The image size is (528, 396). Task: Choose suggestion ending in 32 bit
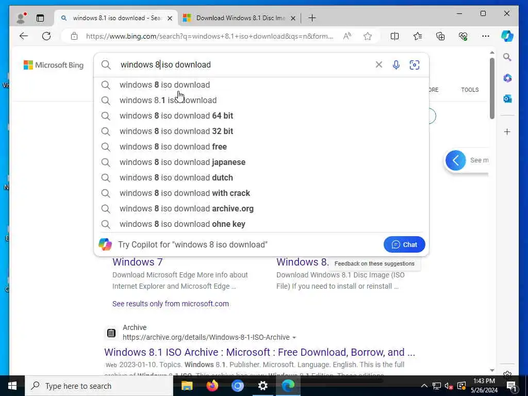tap(261, 131)
